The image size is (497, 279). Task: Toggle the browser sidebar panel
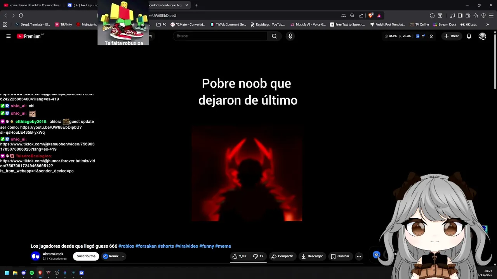pos(460,15)
